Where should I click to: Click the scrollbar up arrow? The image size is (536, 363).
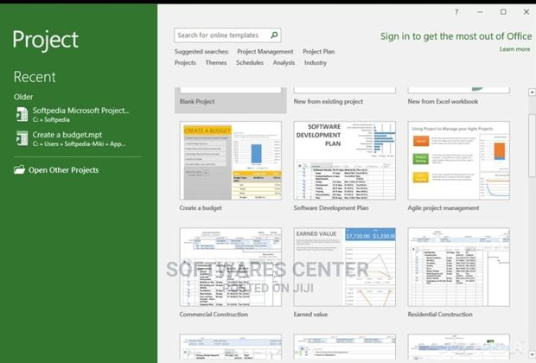532,92
